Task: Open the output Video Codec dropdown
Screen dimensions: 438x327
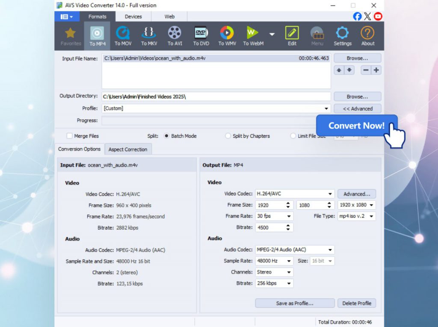Action: tap(330, 194)
